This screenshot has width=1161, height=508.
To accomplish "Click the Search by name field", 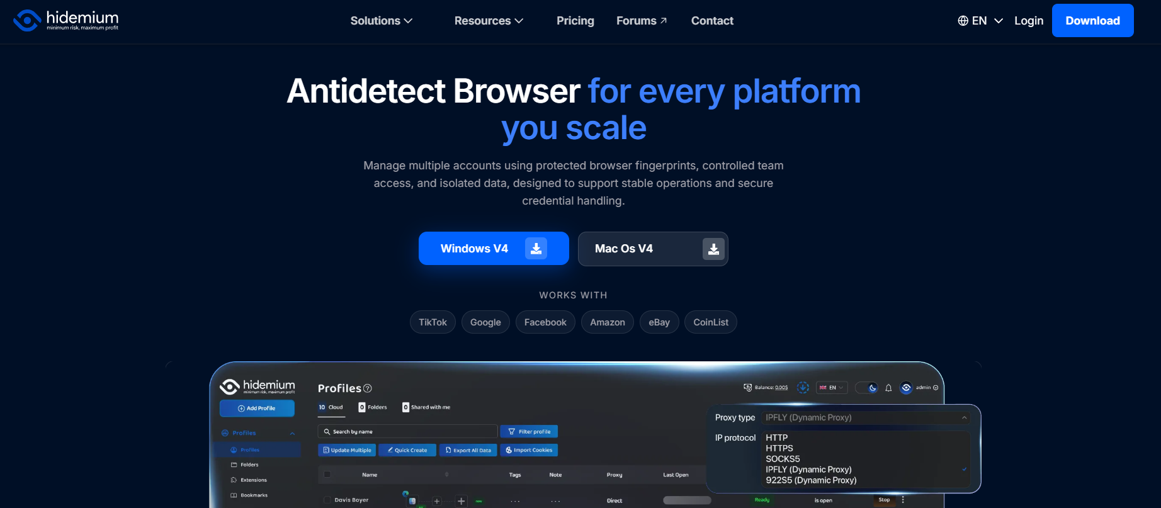I will 408,432.
